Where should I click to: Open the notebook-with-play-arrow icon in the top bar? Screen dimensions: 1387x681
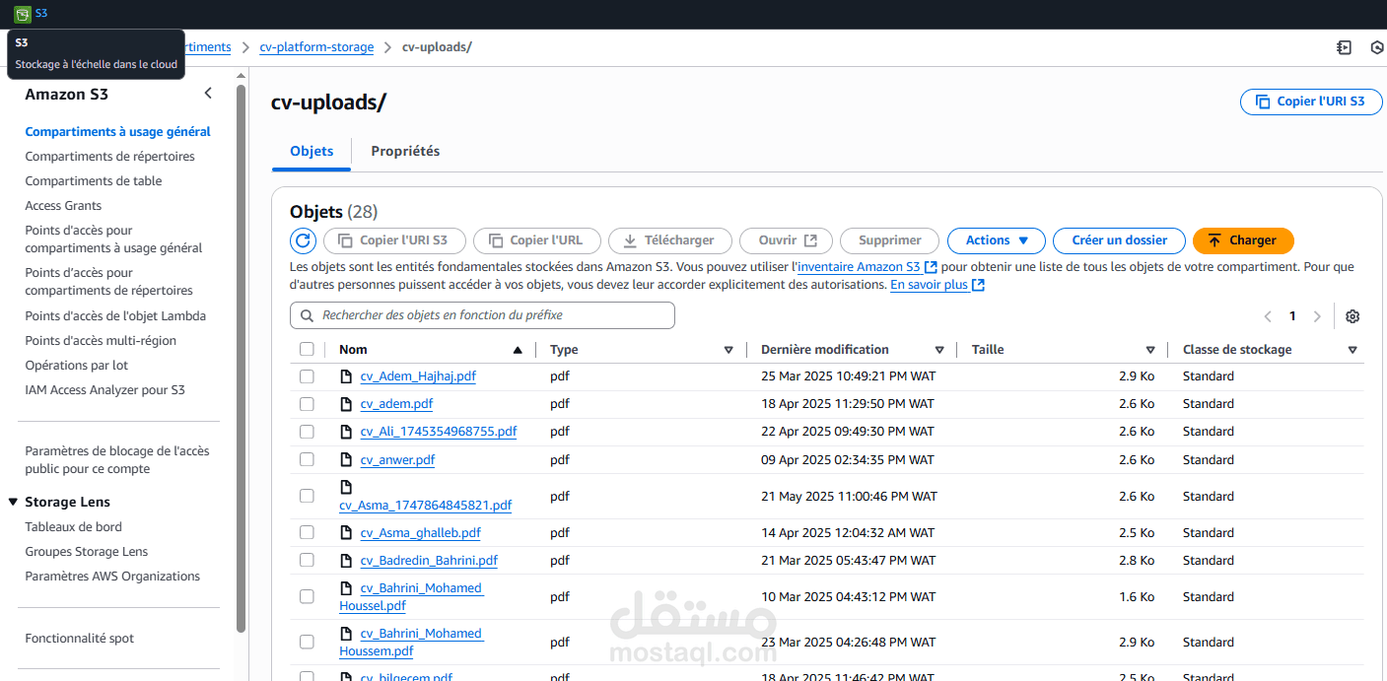pyautogui.click(x=1344, y=47)
